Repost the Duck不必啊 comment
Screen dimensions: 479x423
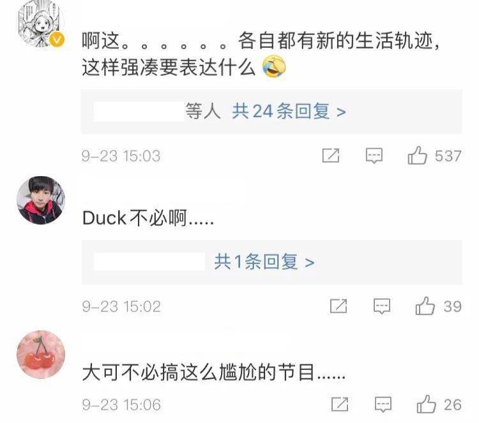coord(338,306)
